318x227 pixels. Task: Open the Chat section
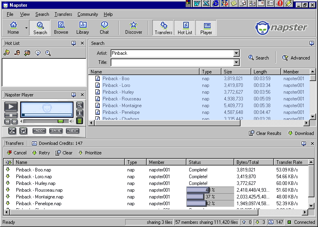[104, 28]
